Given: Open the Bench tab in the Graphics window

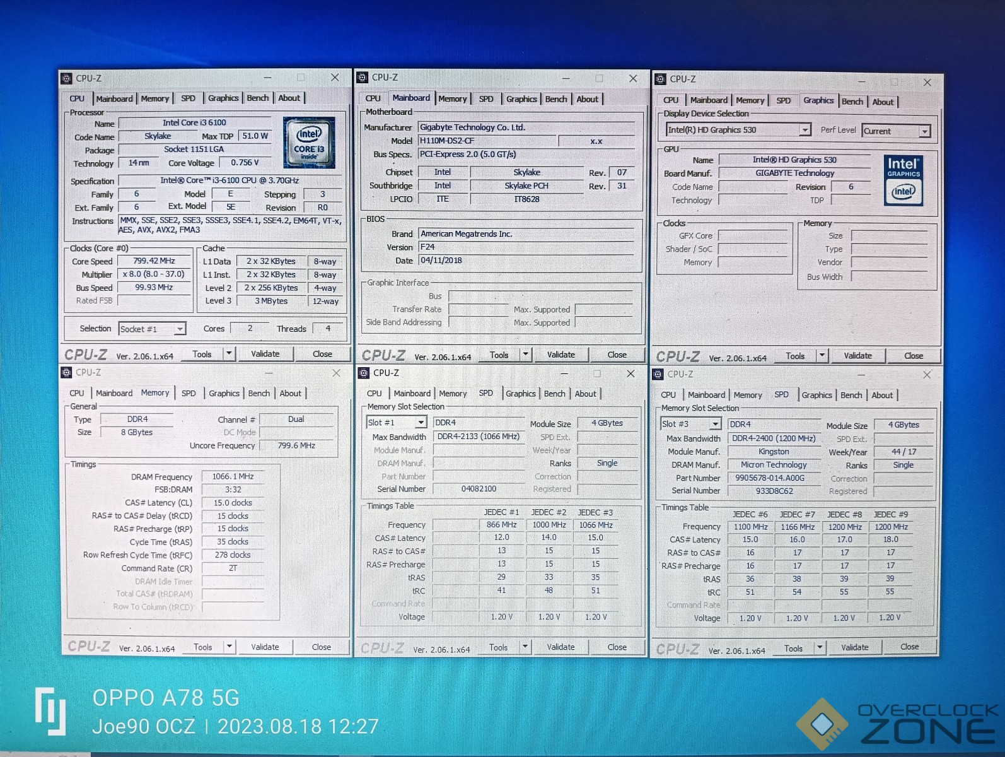Looking at the screenshot, I should coord(852,102).
